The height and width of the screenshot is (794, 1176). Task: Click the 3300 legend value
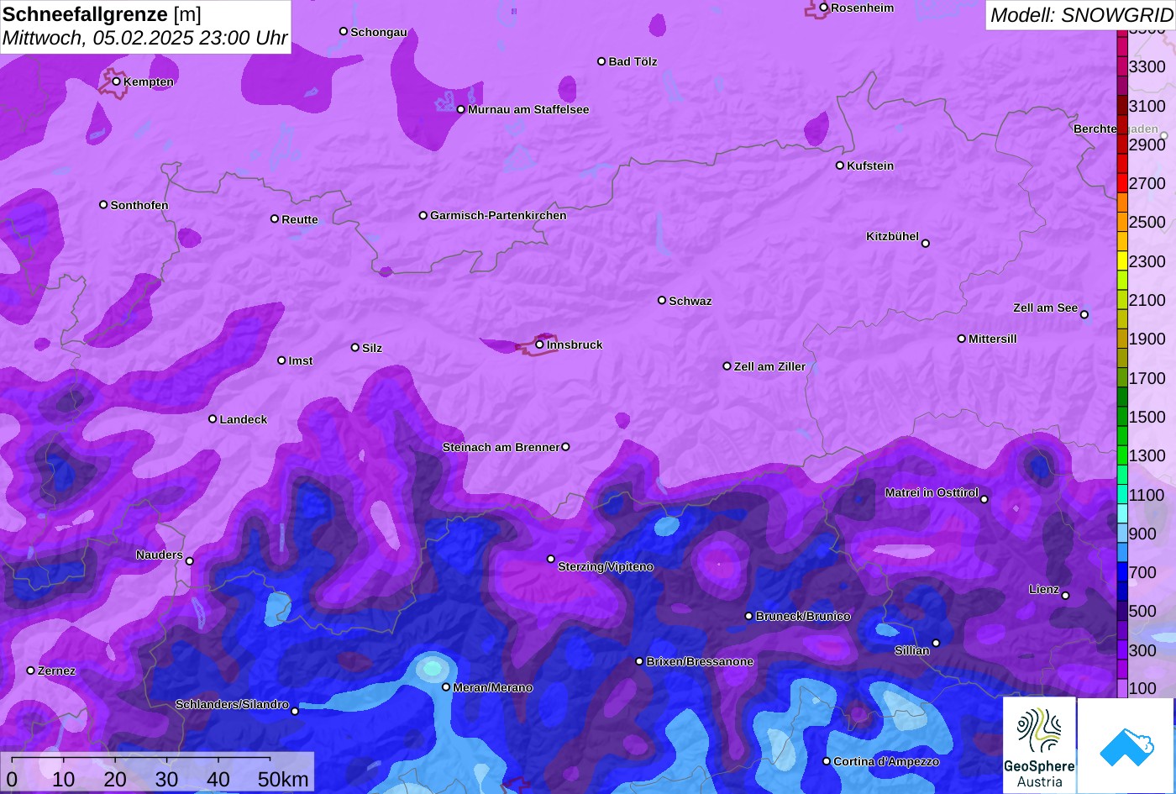(1147, 66)
